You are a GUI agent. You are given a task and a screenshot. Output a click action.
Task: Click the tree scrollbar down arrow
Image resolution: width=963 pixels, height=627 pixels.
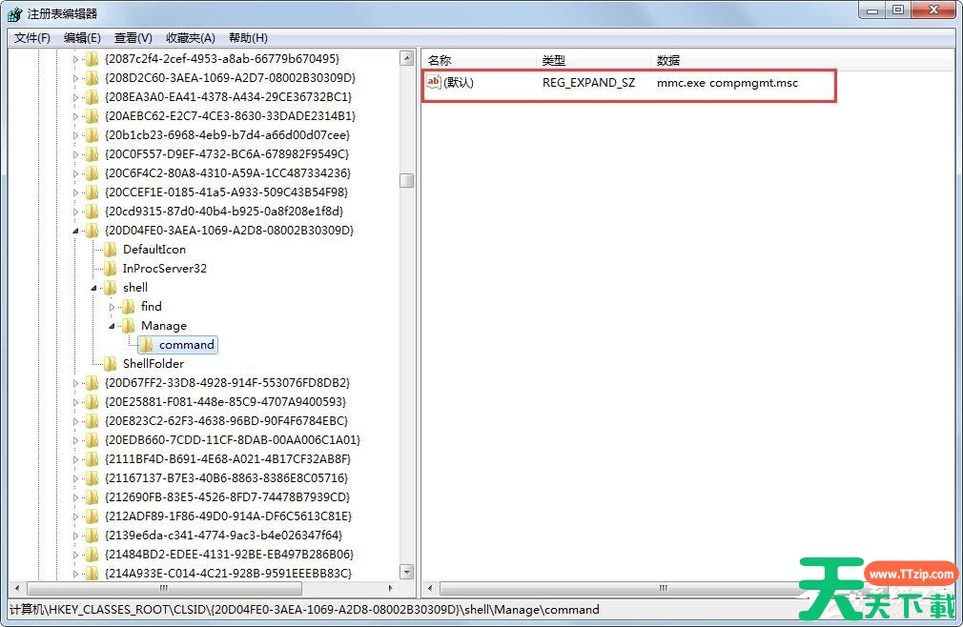406,572
